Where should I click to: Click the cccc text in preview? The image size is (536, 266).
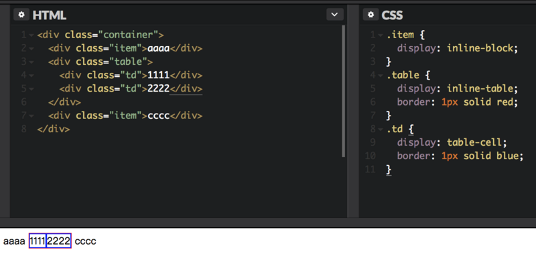tap(86, 241)
